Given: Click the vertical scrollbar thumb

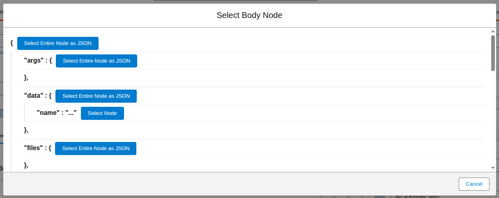Looking at the screenshot, I should pos(493,53).
